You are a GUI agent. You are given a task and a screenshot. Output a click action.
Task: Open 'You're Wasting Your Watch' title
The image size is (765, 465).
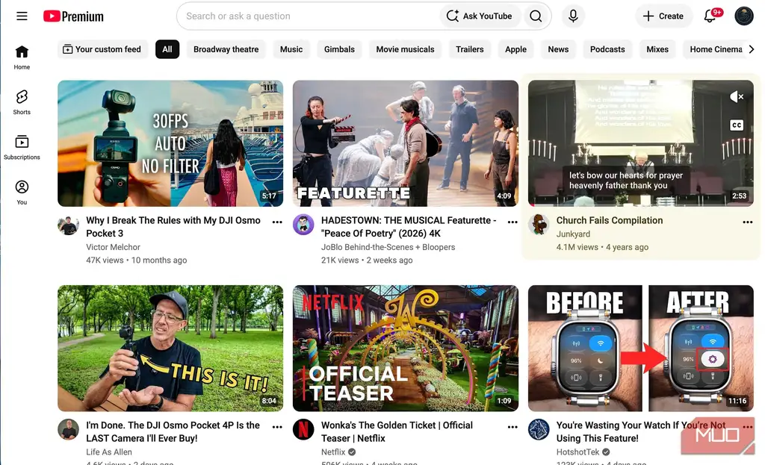pos(640,432)
